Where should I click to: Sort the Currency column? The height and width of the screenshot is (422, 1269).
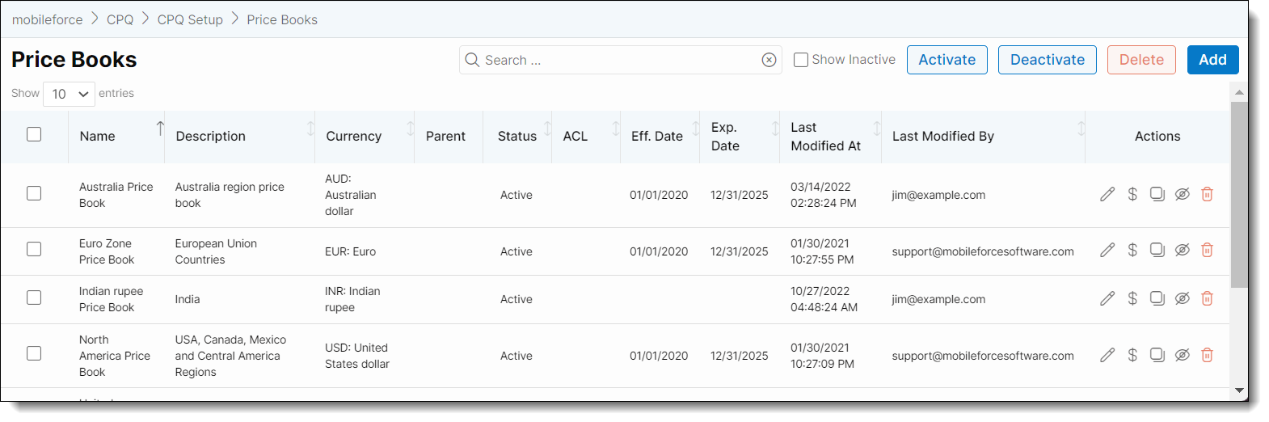(x=411, y=128)
